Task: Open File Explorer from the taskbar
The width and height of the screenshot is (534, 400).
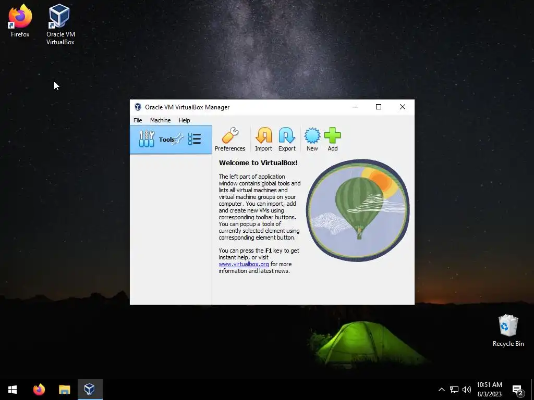Action: tap(64, 390)
